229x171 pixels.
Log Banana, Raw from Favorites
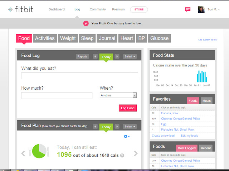170,113
